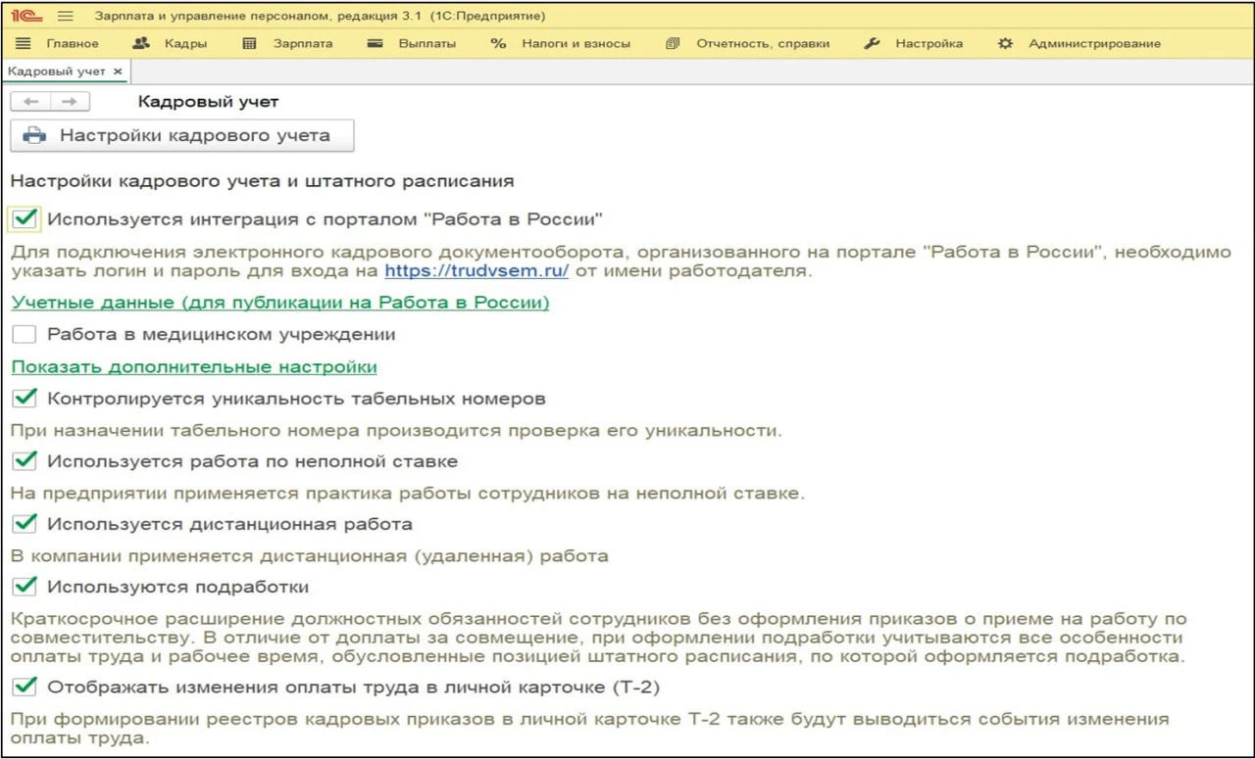Open the https://trudvsem.ru/ link
This screenshot has width=1255, height=759.
tap(477, 271)
